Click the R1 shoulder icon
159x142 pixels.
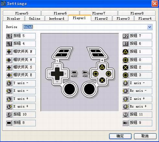pos(126,44)
